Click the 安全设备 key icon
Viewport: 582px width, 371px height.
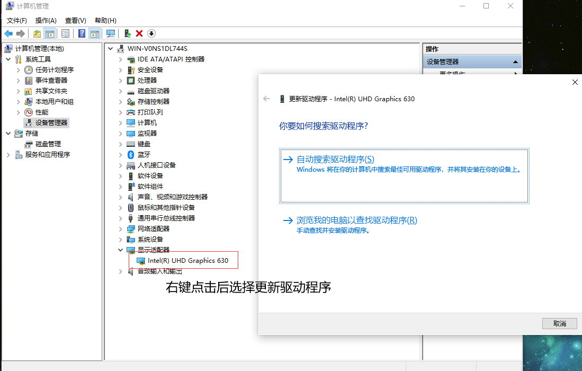click(131, 70)
